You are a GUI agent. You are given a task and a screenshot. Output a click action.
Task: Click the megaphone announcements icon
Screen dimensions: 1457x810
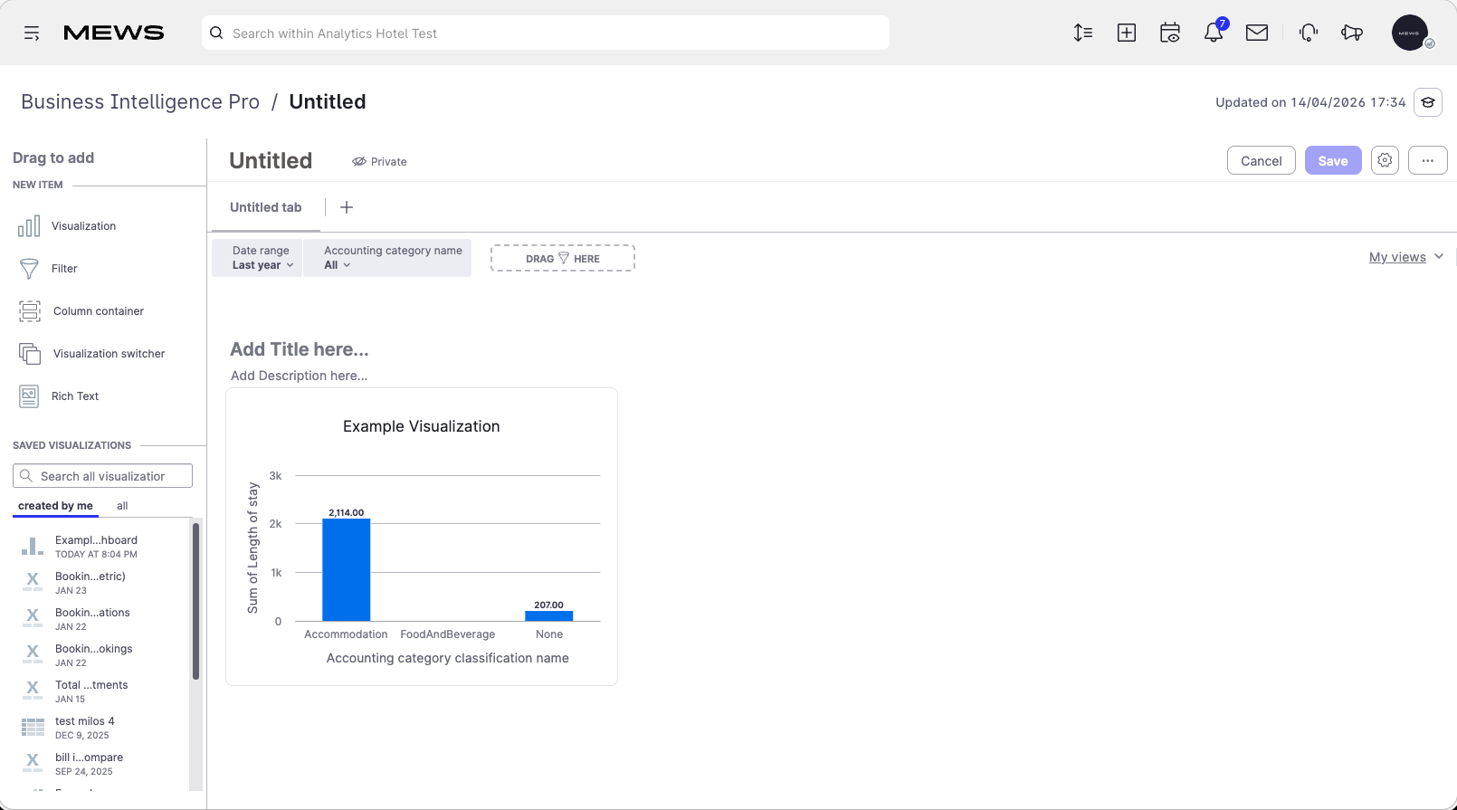coord(1352,33)
